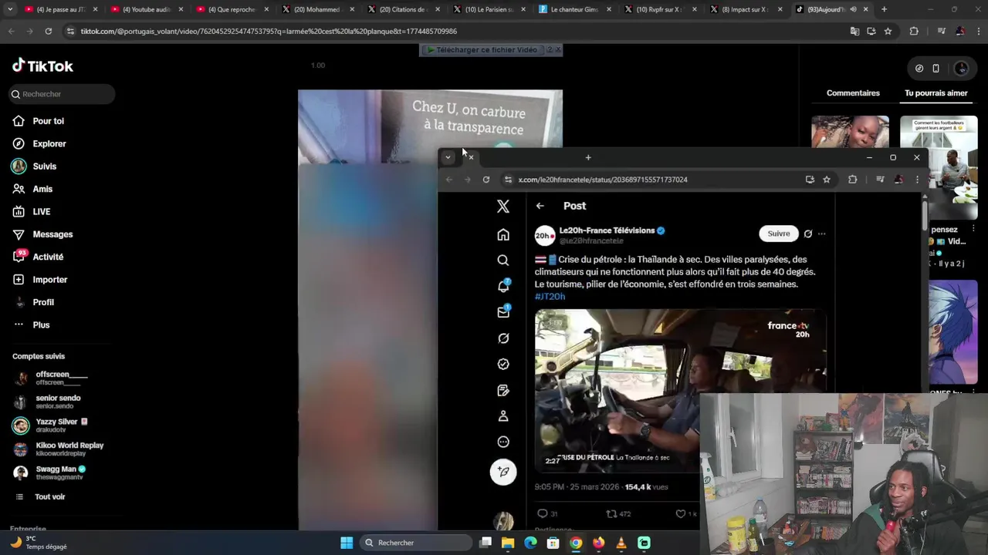
Task: Open Grok icon in X sidebar
Action: (x=503, y=338)
